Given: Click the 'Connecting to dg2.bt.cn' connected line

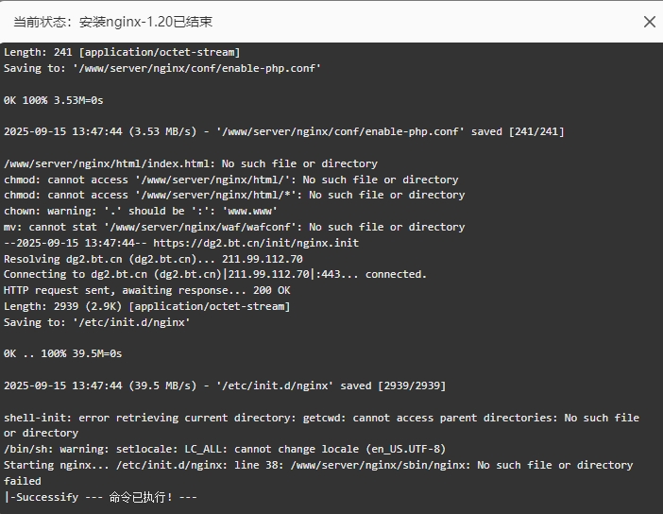Looking at the screenshot, I should tap(215, 274).
